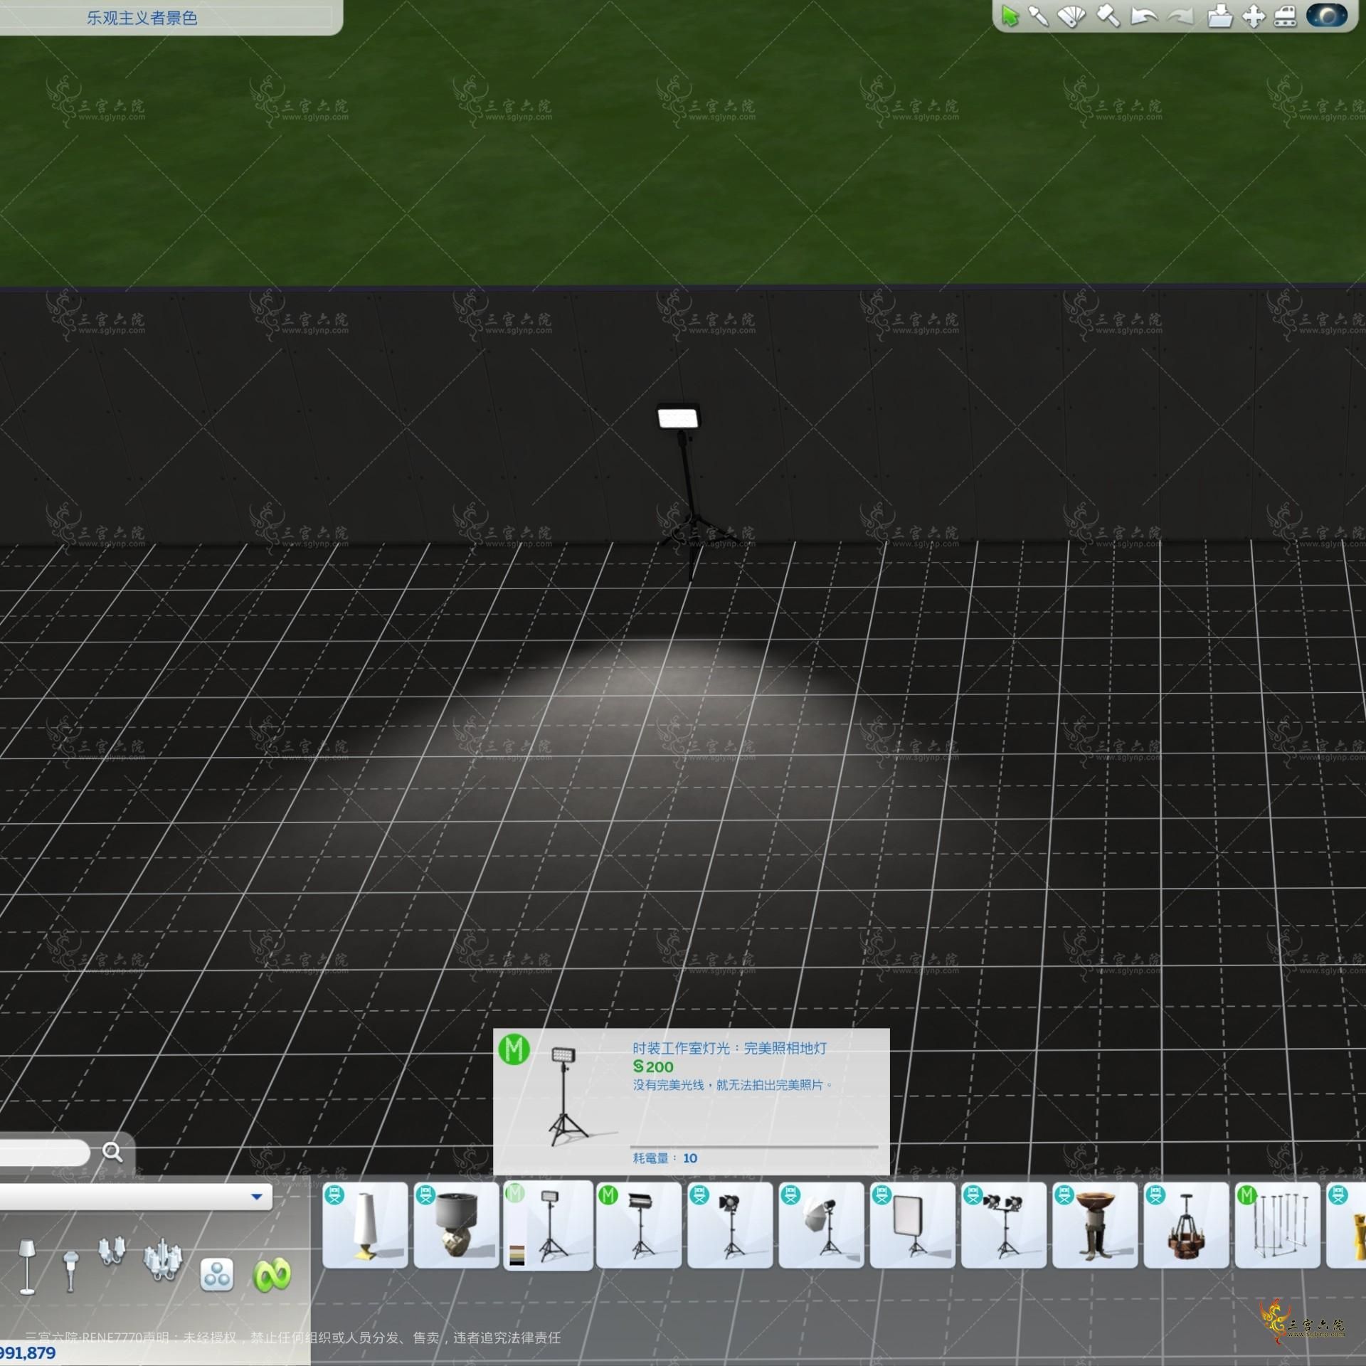
Task: Click the 耗電量：10 power rating
Action: pos(665,1158)
